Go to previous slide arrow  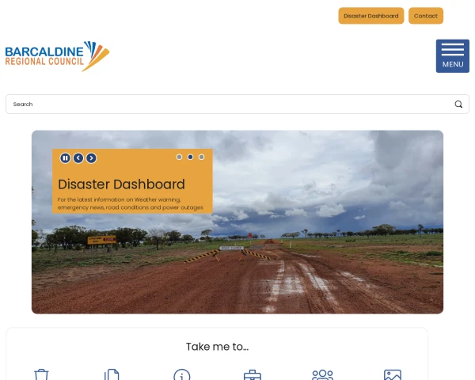(78, 158)
